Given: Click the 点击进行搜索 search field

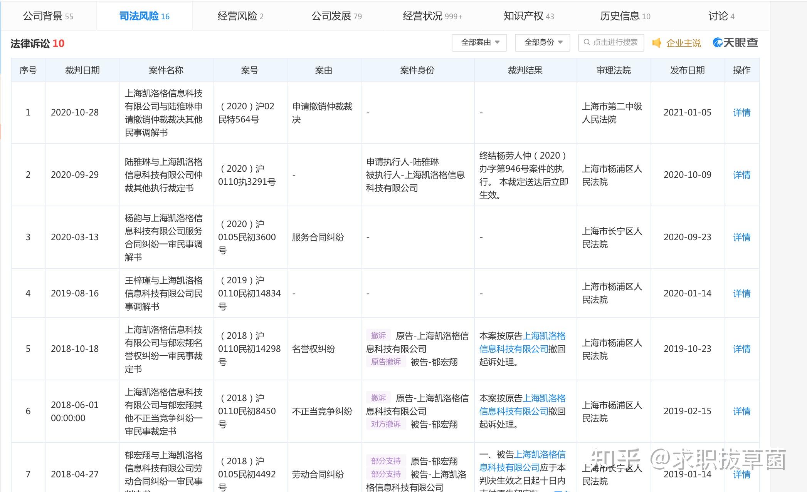Looking at the screenshot, I should click(611, 42).
